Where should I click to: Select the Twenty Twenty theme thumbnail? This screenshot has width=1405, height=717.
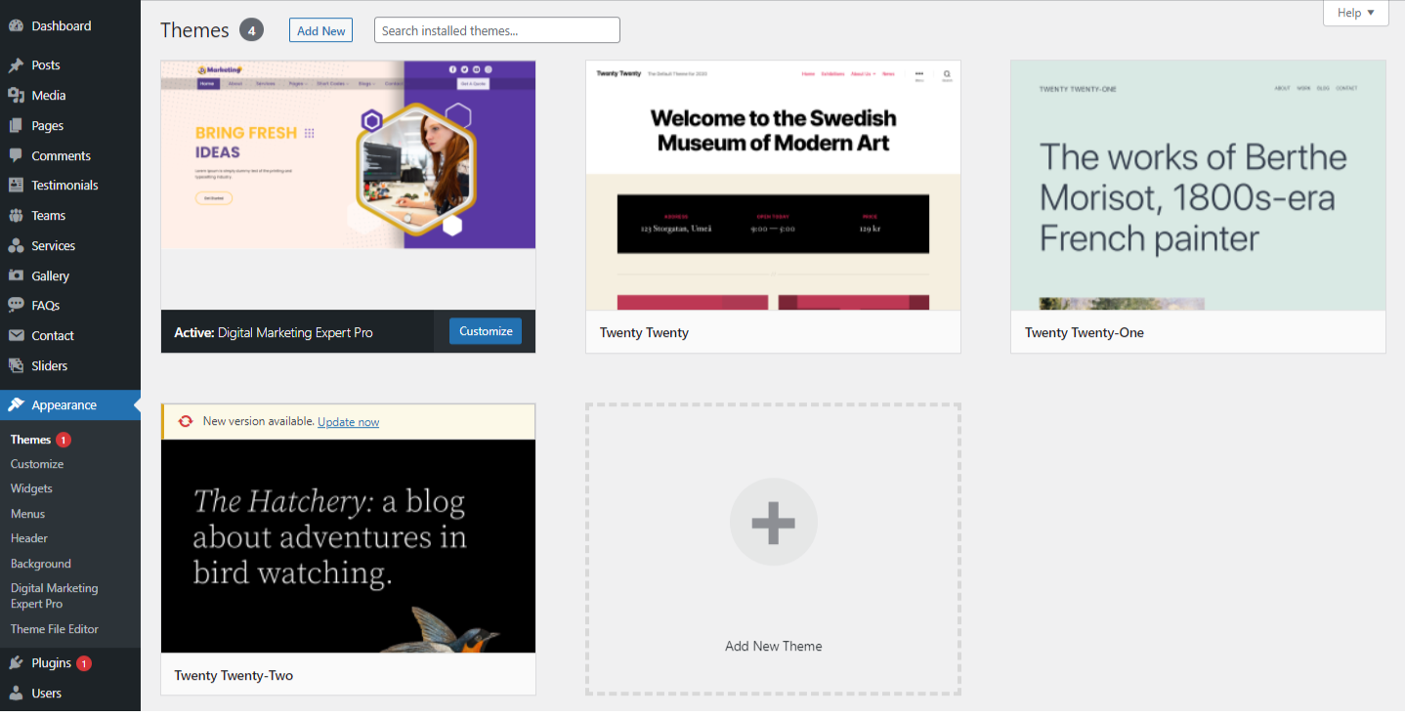click(x=773, y=186)
